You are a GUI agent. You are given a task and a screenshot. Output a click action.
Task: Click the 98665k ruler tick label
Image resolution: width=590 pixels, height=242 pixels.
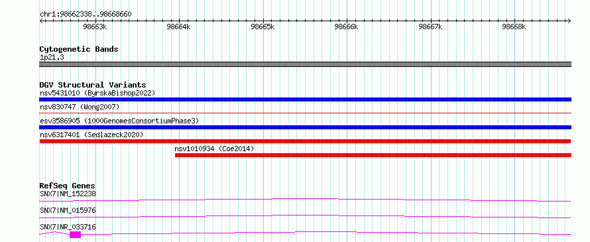point(263,27)
